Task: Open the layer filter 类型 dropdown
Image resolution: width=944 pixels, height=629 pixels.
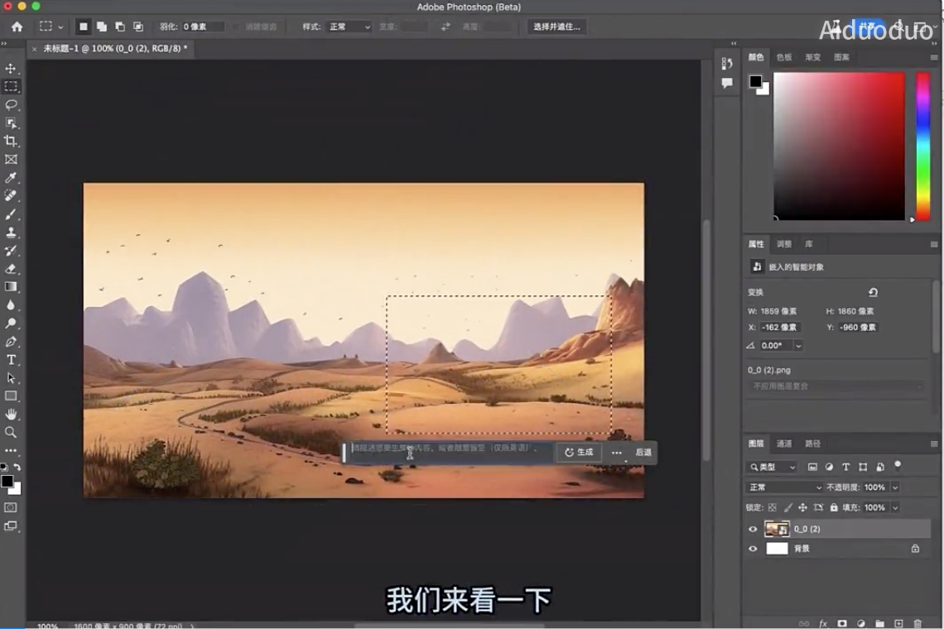Action: click(773, 467)
